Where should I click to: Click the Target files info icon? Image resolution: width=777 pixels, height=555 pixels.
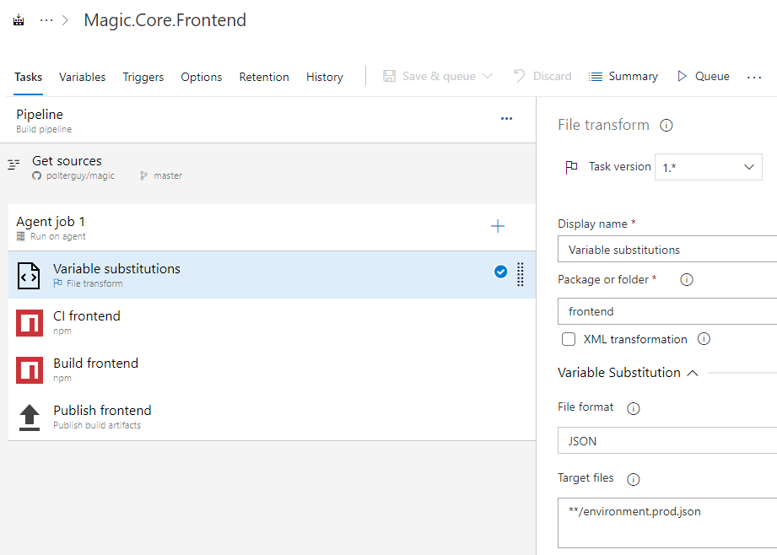634,479
